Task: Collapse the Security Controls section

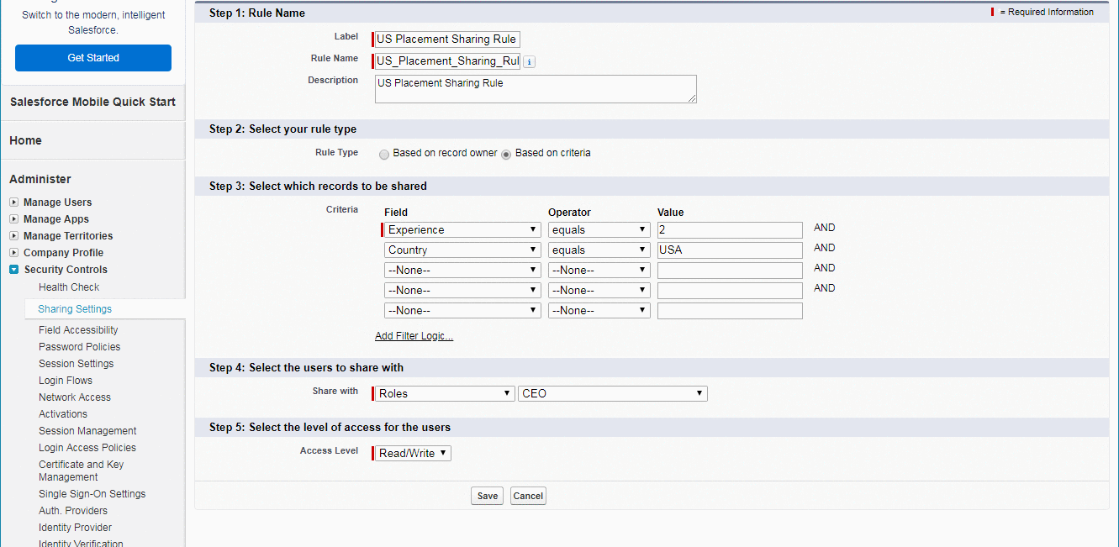Action: click(14, 270)
